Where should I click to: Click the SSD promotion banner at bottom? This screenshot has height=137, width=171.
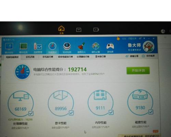point(139,136)
